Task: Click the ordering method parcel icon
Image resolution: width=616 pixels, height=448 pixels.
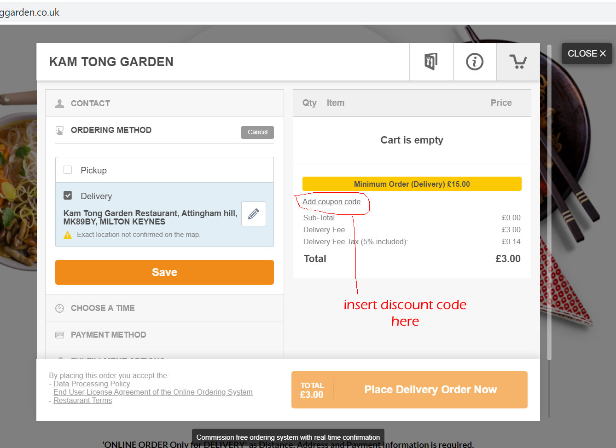Action: pyautogui.click(x=59, y=130)
